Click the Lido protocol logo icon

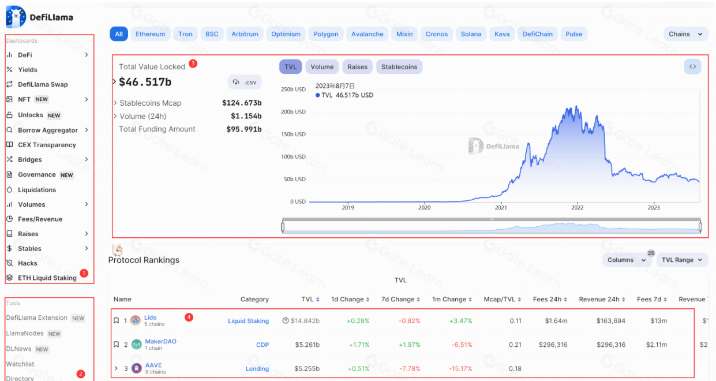point(136,320)
